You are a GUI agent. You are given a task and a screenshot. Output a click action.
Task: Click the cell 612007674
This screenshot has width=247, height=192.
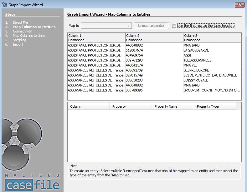pos(154,50)
